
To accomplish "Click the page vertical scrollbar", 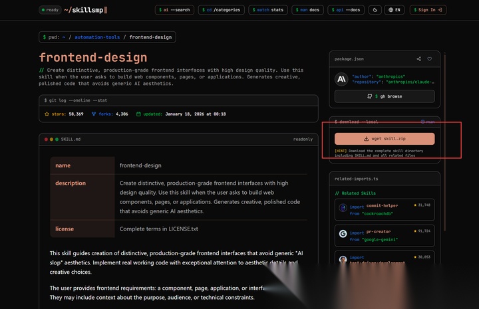I will (x=445, y=142).
